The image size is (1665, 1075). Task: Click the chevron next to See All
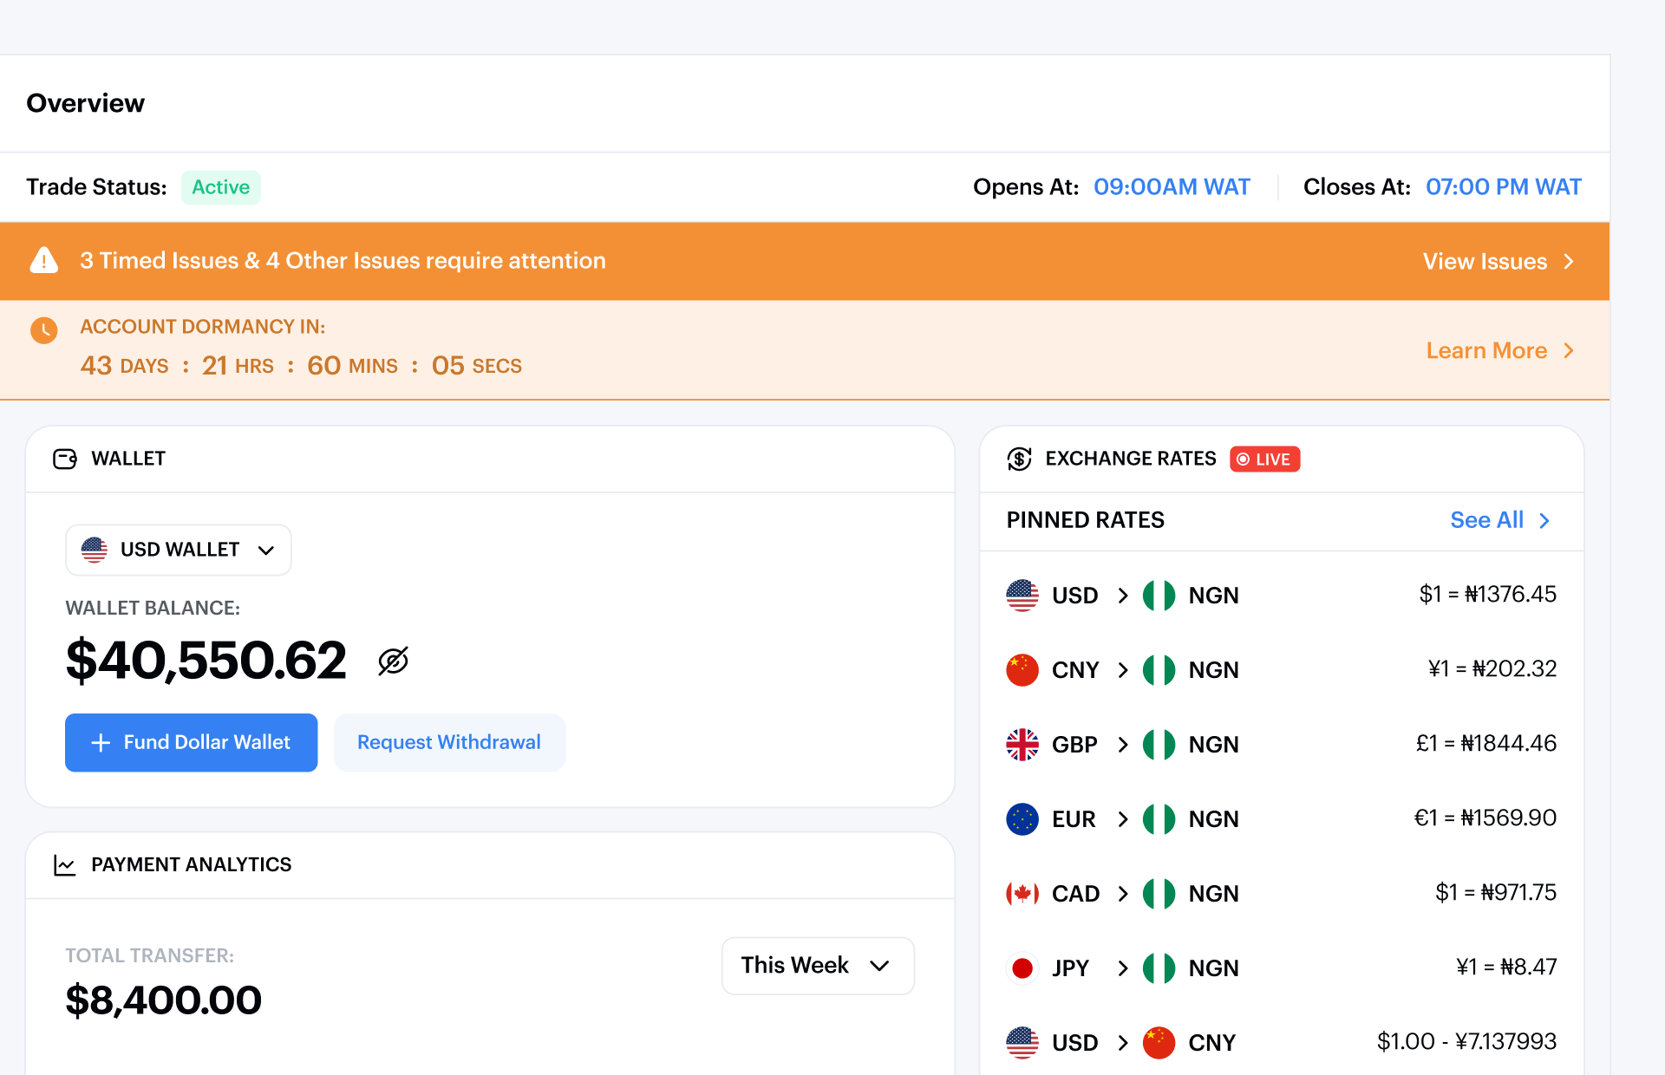(1544, 520)
